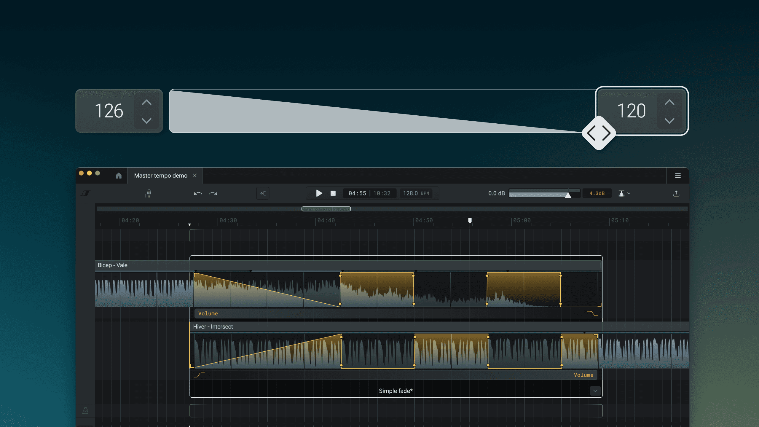
Task: Click the home icon tab
Action: 119,176
